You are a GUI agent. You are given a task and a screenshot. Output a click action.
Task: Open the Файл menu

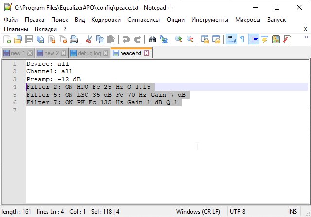click(x=11, y=20)
